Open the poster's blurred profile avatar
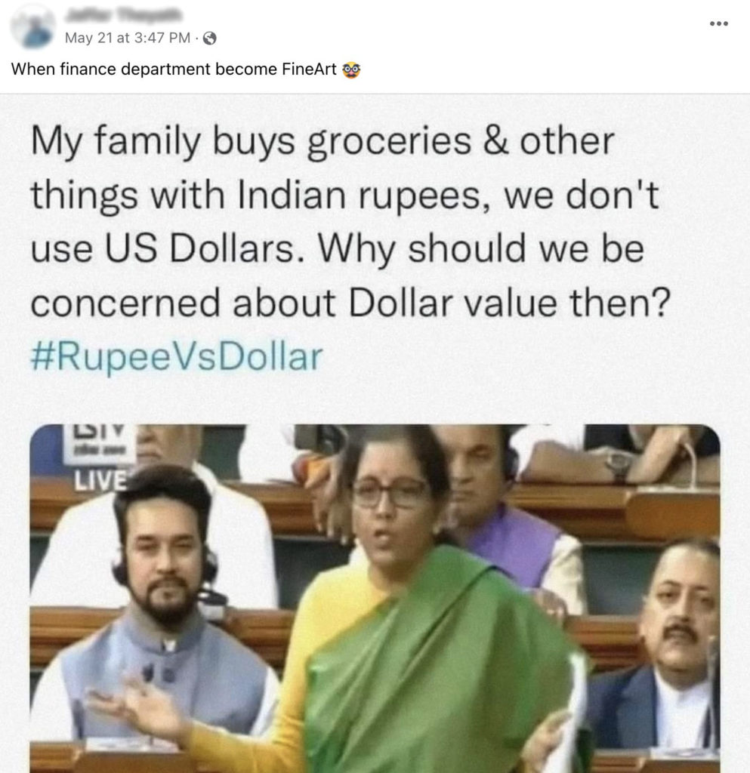Screen dimensions: 750x773 tap(33, 28)
